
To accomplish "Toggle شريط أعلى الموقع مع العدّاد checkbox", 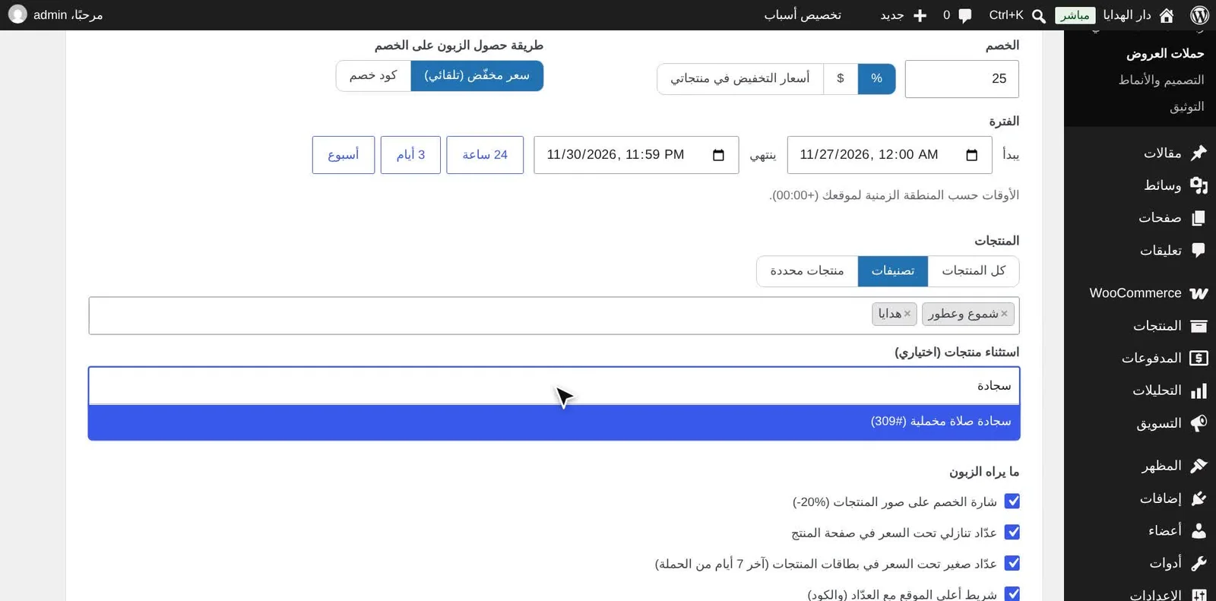I will click(x=1012, y=594).
